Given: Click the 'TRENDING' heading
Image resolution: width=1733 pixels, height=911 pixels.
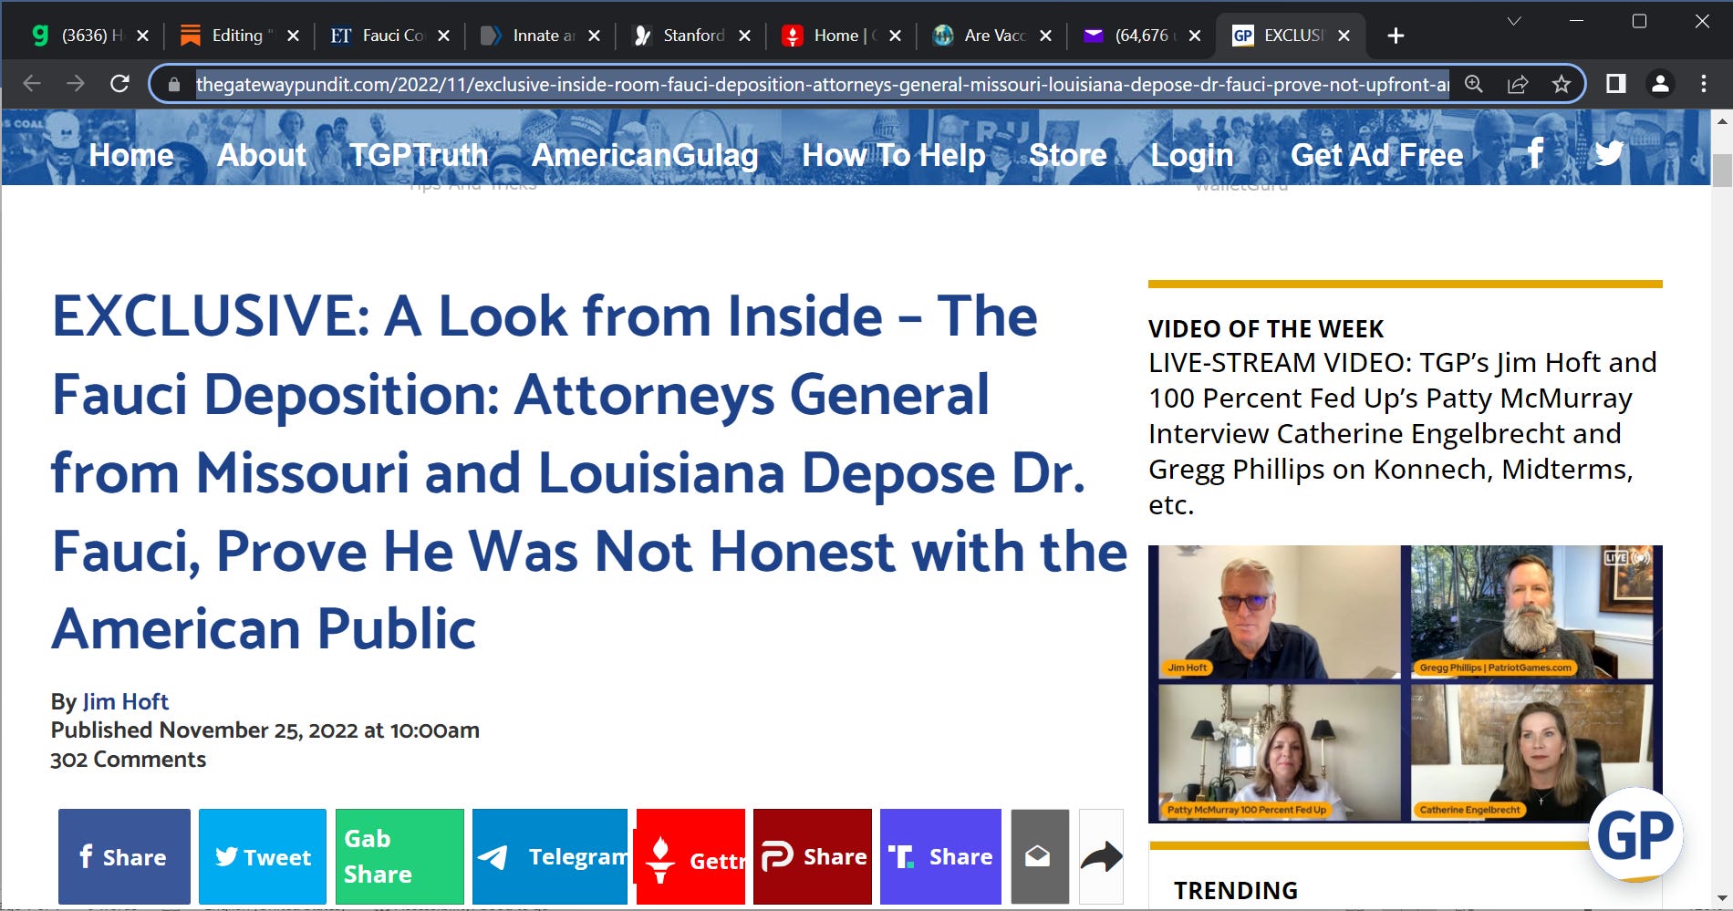Looking at the screenshot, I should pos(1236,890).
